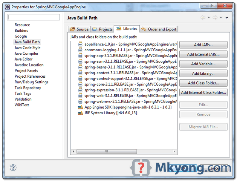The image size is (237, 181).
Task: Select Task Repository in the tree
Action: tap(28, 88)
